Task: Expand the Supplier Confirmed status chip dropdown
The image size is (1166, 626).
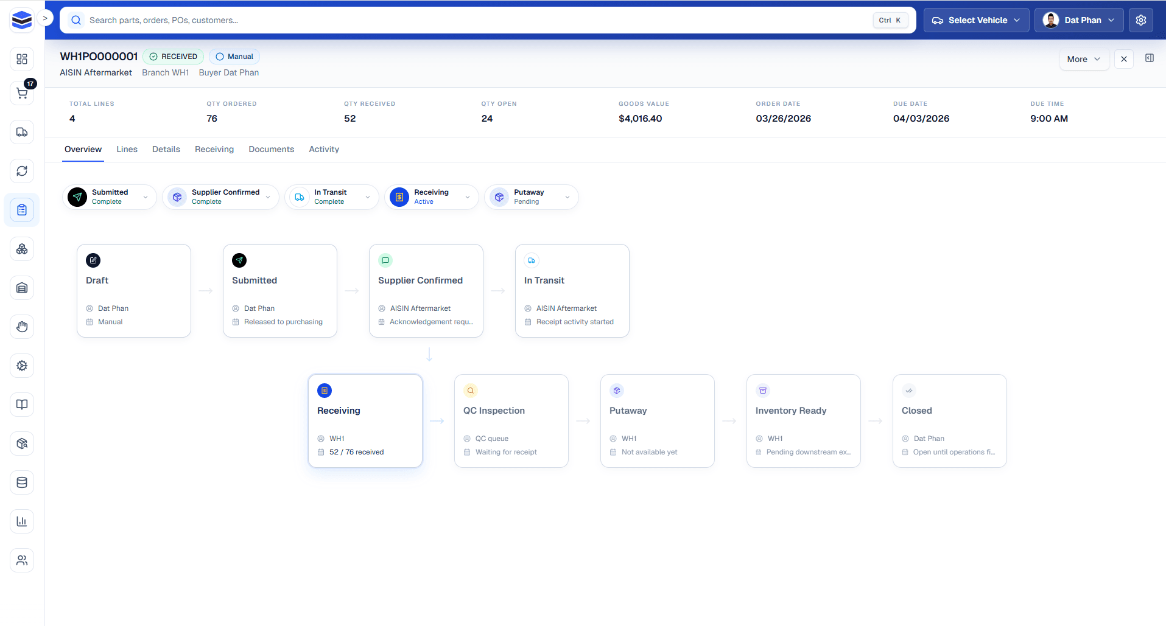Action: (269, 197)
